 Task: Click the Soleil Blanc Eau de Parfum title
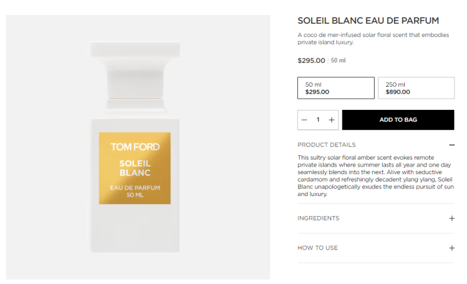point(368,21)
